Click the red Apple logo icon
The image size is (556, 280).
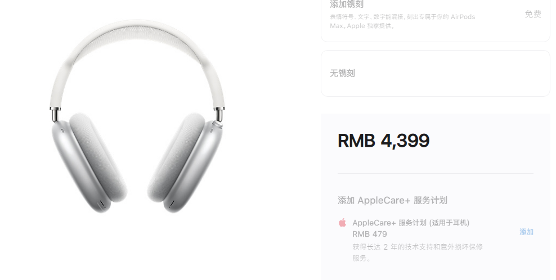(x=342, y=223)
